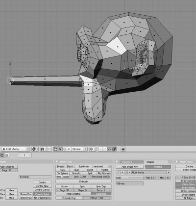Select the second buttons context icon beside it

click(6, 155)
